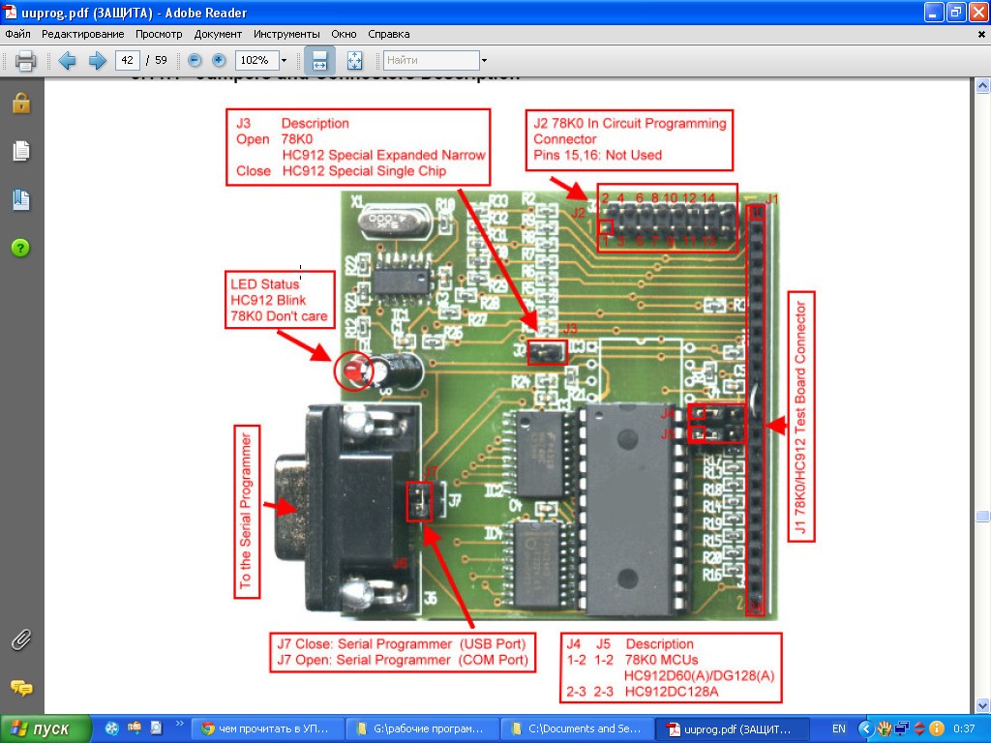Click second quick launch icon on taskbar
The height and width of the screenshot is (743, 991).
click(x=134, y=728)
